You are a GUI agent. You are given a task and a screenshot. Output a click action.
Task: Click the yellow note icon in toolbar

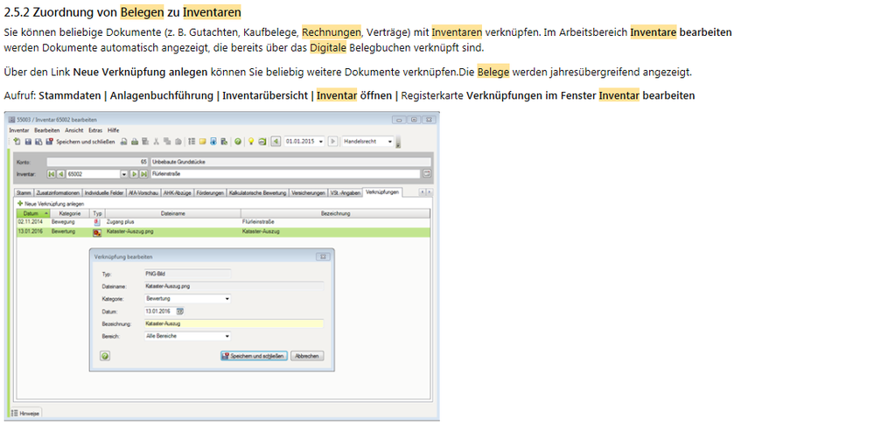202,141
